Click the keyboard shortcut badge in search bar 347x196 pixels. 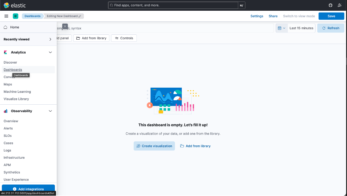pyautogui.click(x=241, y=5)
